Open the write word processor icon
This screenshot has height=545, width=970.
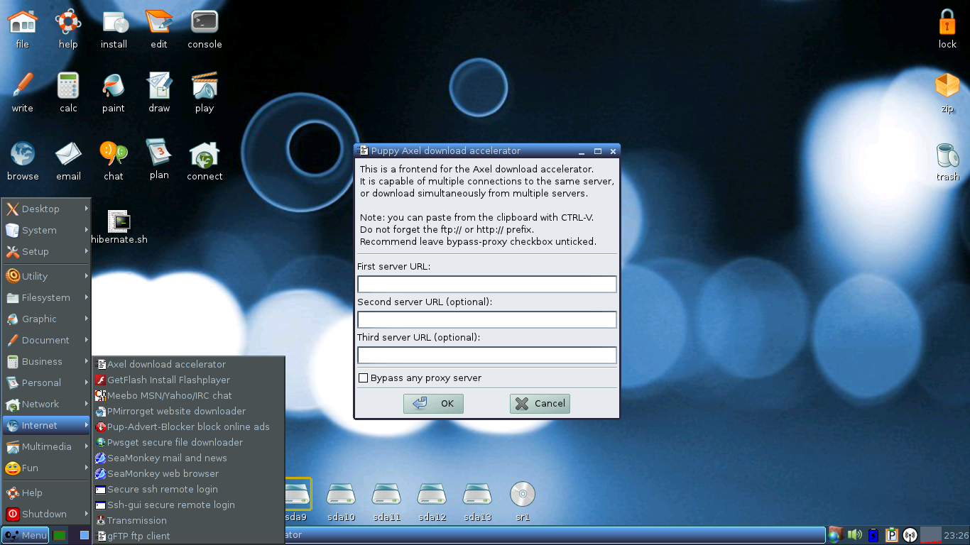tap(22, 87)
